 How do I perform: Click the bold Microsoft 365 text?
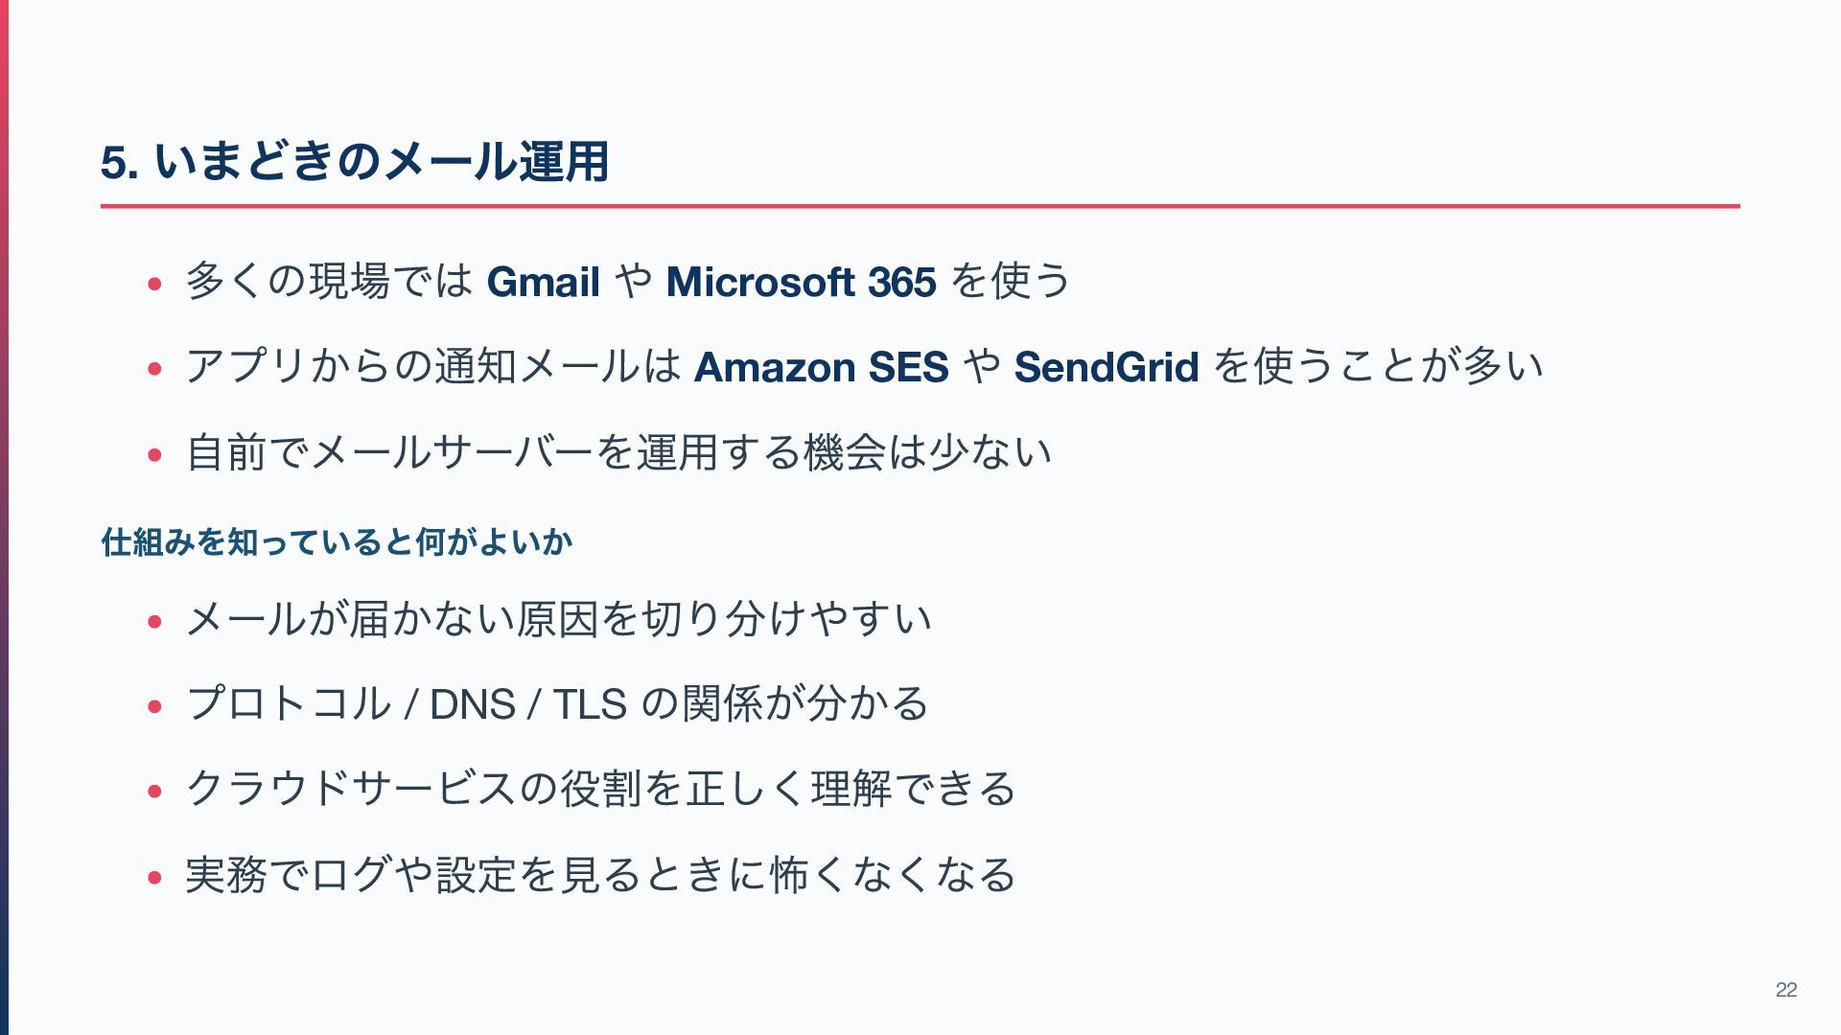click(801, 282)
